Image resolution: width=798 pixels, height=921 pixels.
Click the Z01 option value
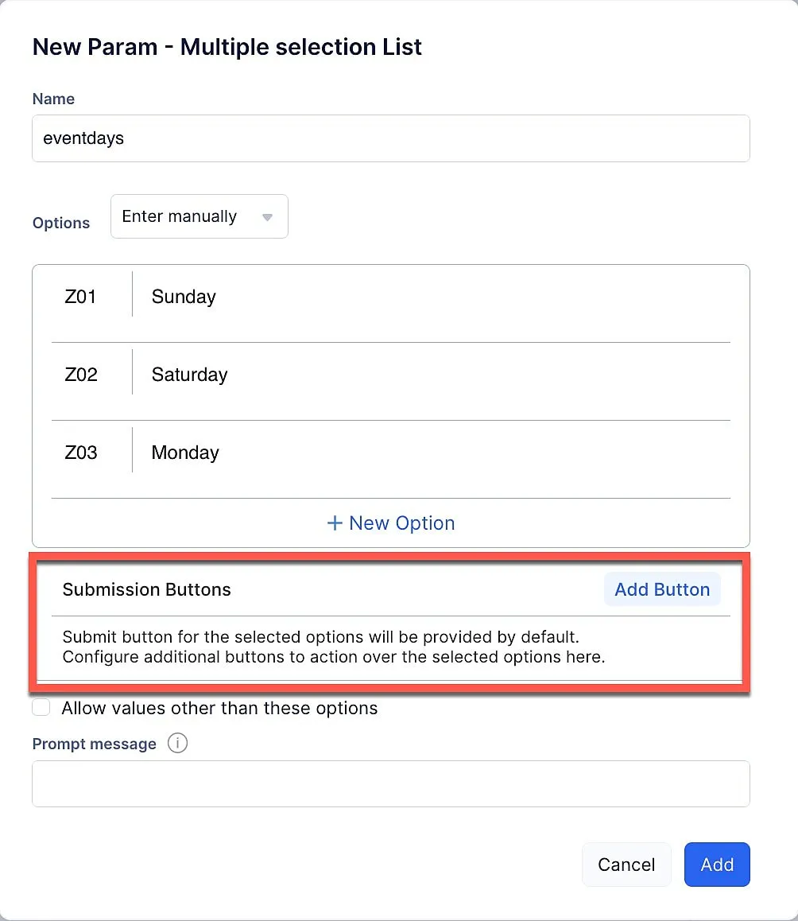(81, 297)
